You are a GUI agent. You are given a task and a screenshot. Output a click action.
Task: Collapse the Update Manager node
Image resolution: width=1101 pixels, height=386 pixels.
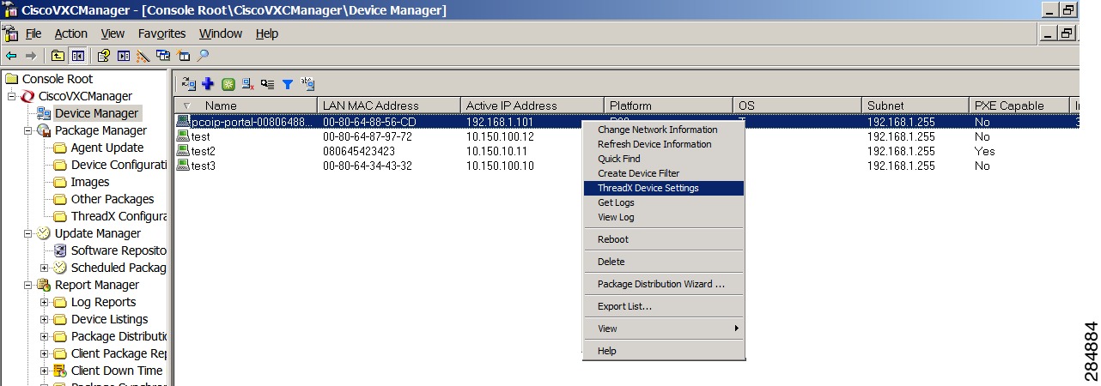click(28, 233)
